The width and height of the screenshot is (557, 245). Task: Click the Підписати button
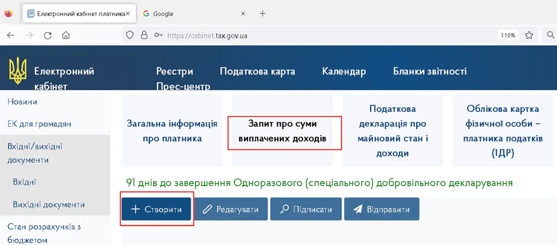click(306, 210)
